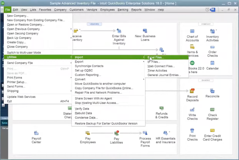This screenshot has height=160, width=239.
Task: Open HR Essentials and Insurance icon
Action: click(x=165, y=133)
